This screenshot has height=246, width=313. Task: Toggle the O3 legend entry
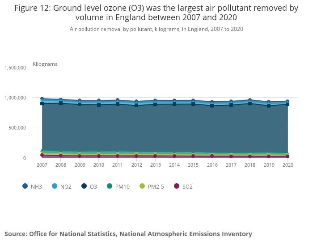(x=93, y=186)
